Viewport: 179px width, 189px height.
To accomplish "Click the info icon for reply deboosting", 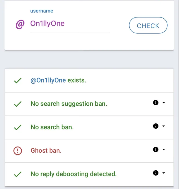I will (x=156, y=173).
